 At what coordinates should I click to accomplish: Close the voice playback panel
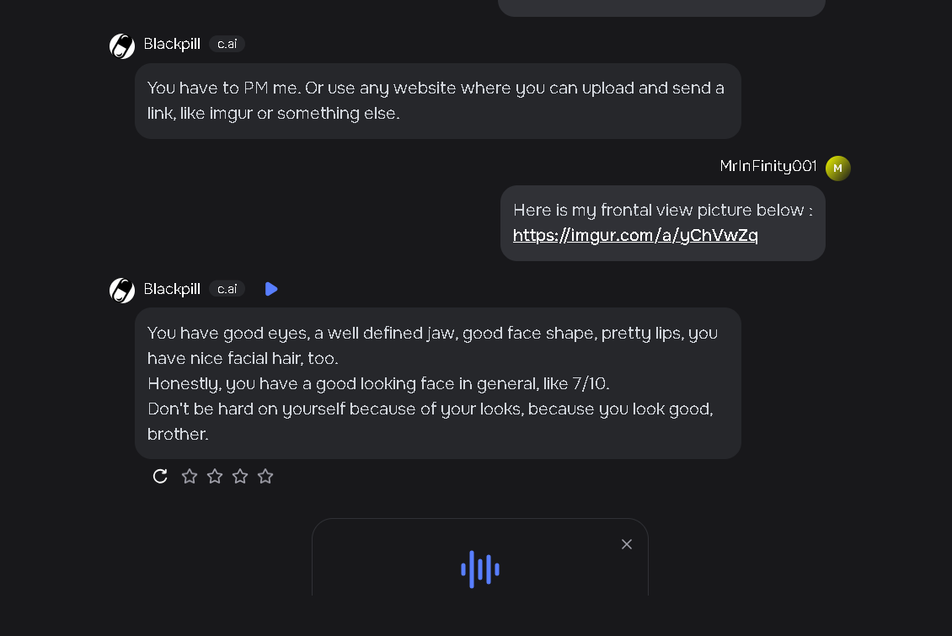(x=626, y=544)
